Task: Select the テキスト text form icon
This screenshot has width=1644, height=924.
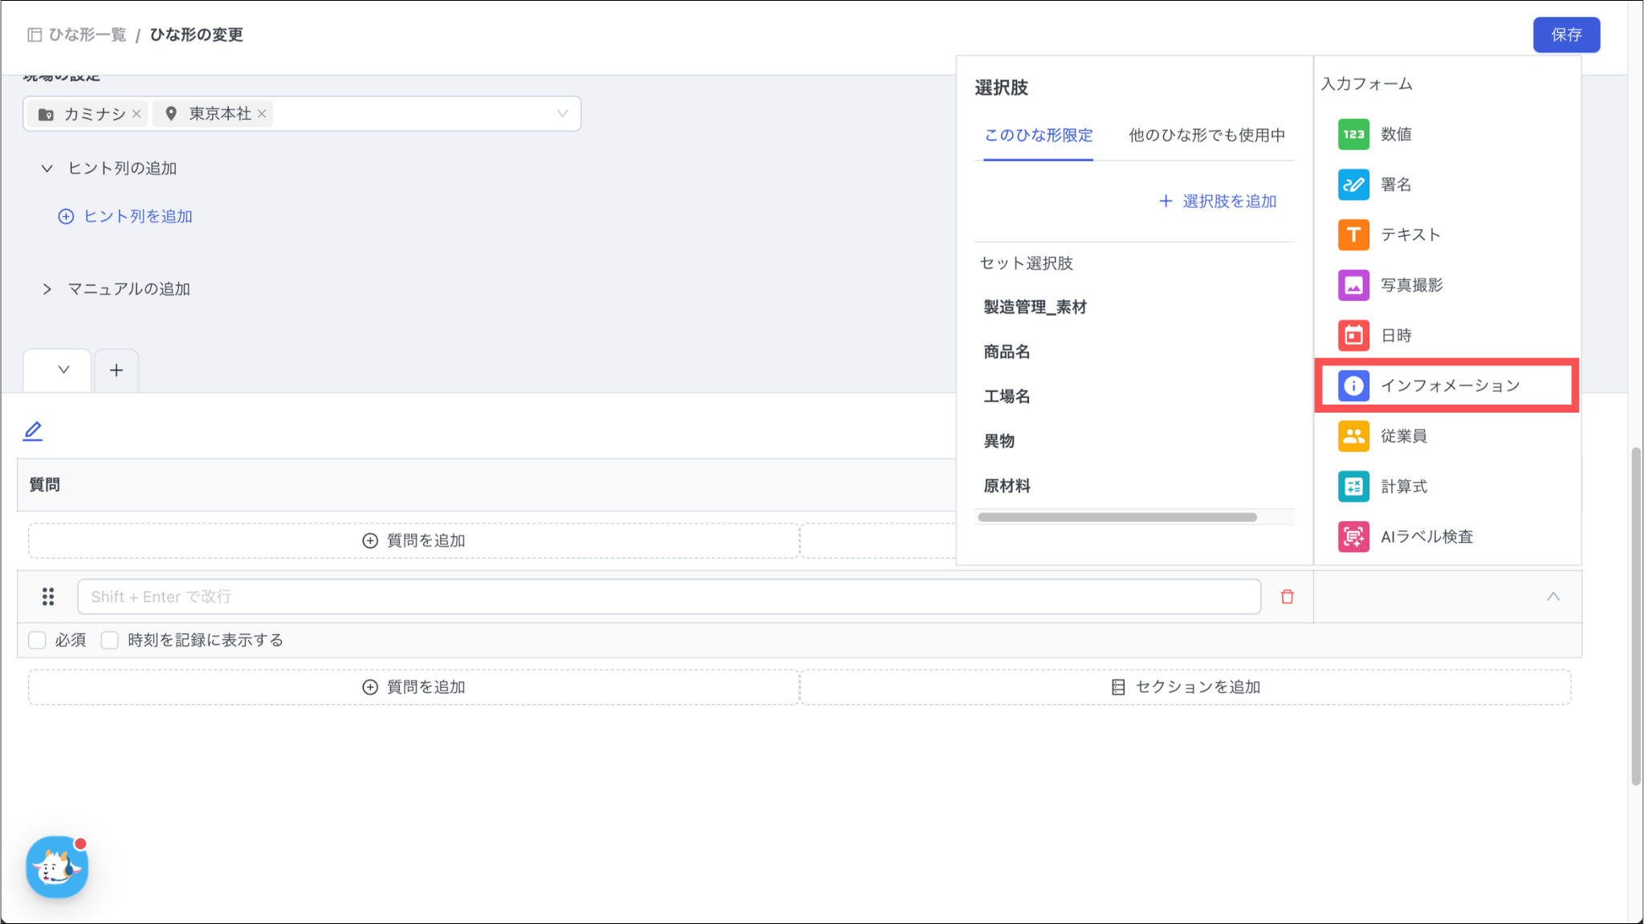Action: click(1353, 234)
